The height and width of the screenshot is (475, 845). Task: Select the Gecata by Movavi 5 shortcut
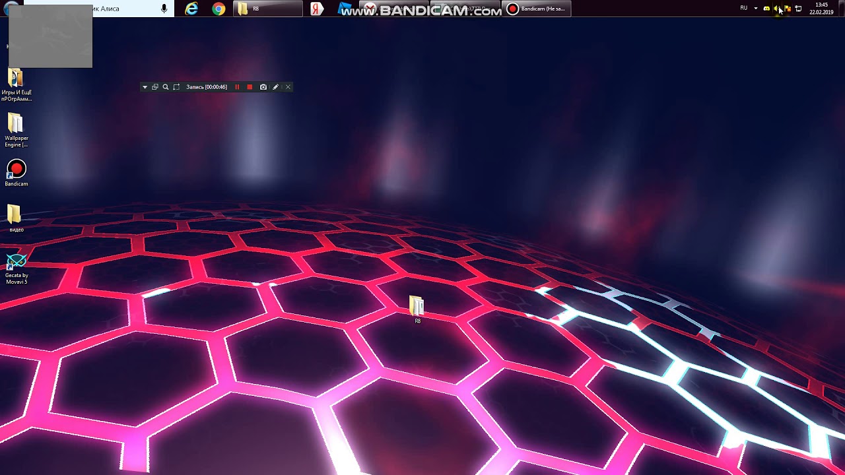point(17,269)
